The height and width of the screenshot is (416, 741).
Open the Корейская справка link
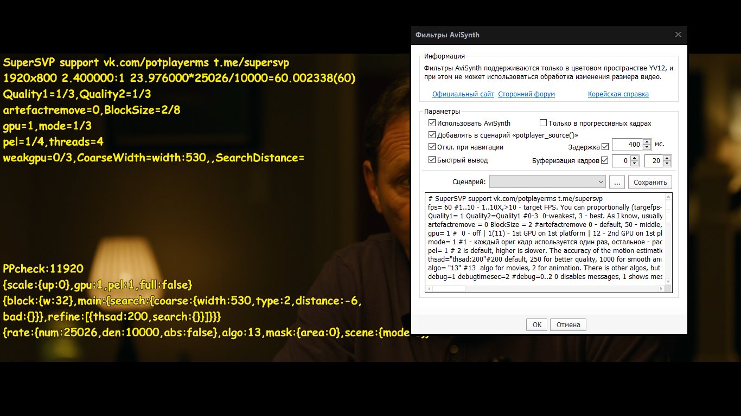pos(618,94)
